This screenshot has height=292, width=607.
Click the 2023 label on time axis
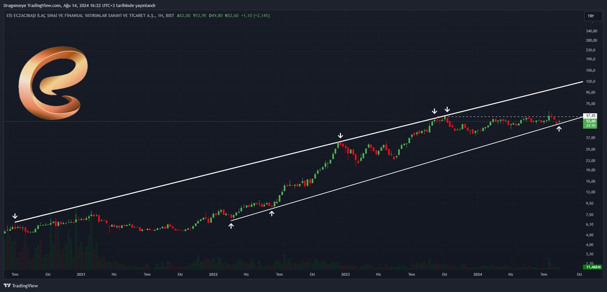tap(345, 274)
